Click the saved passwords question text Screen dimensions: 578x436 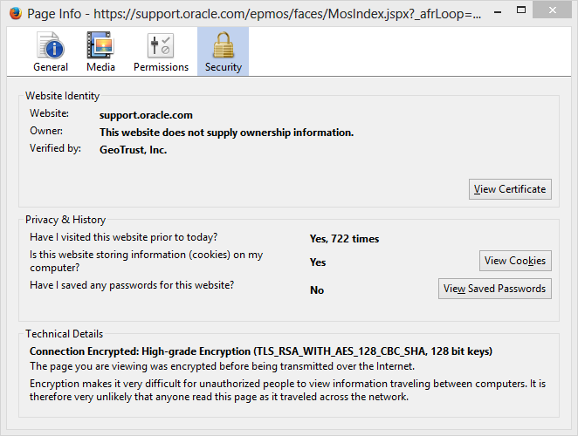[132, 285]
